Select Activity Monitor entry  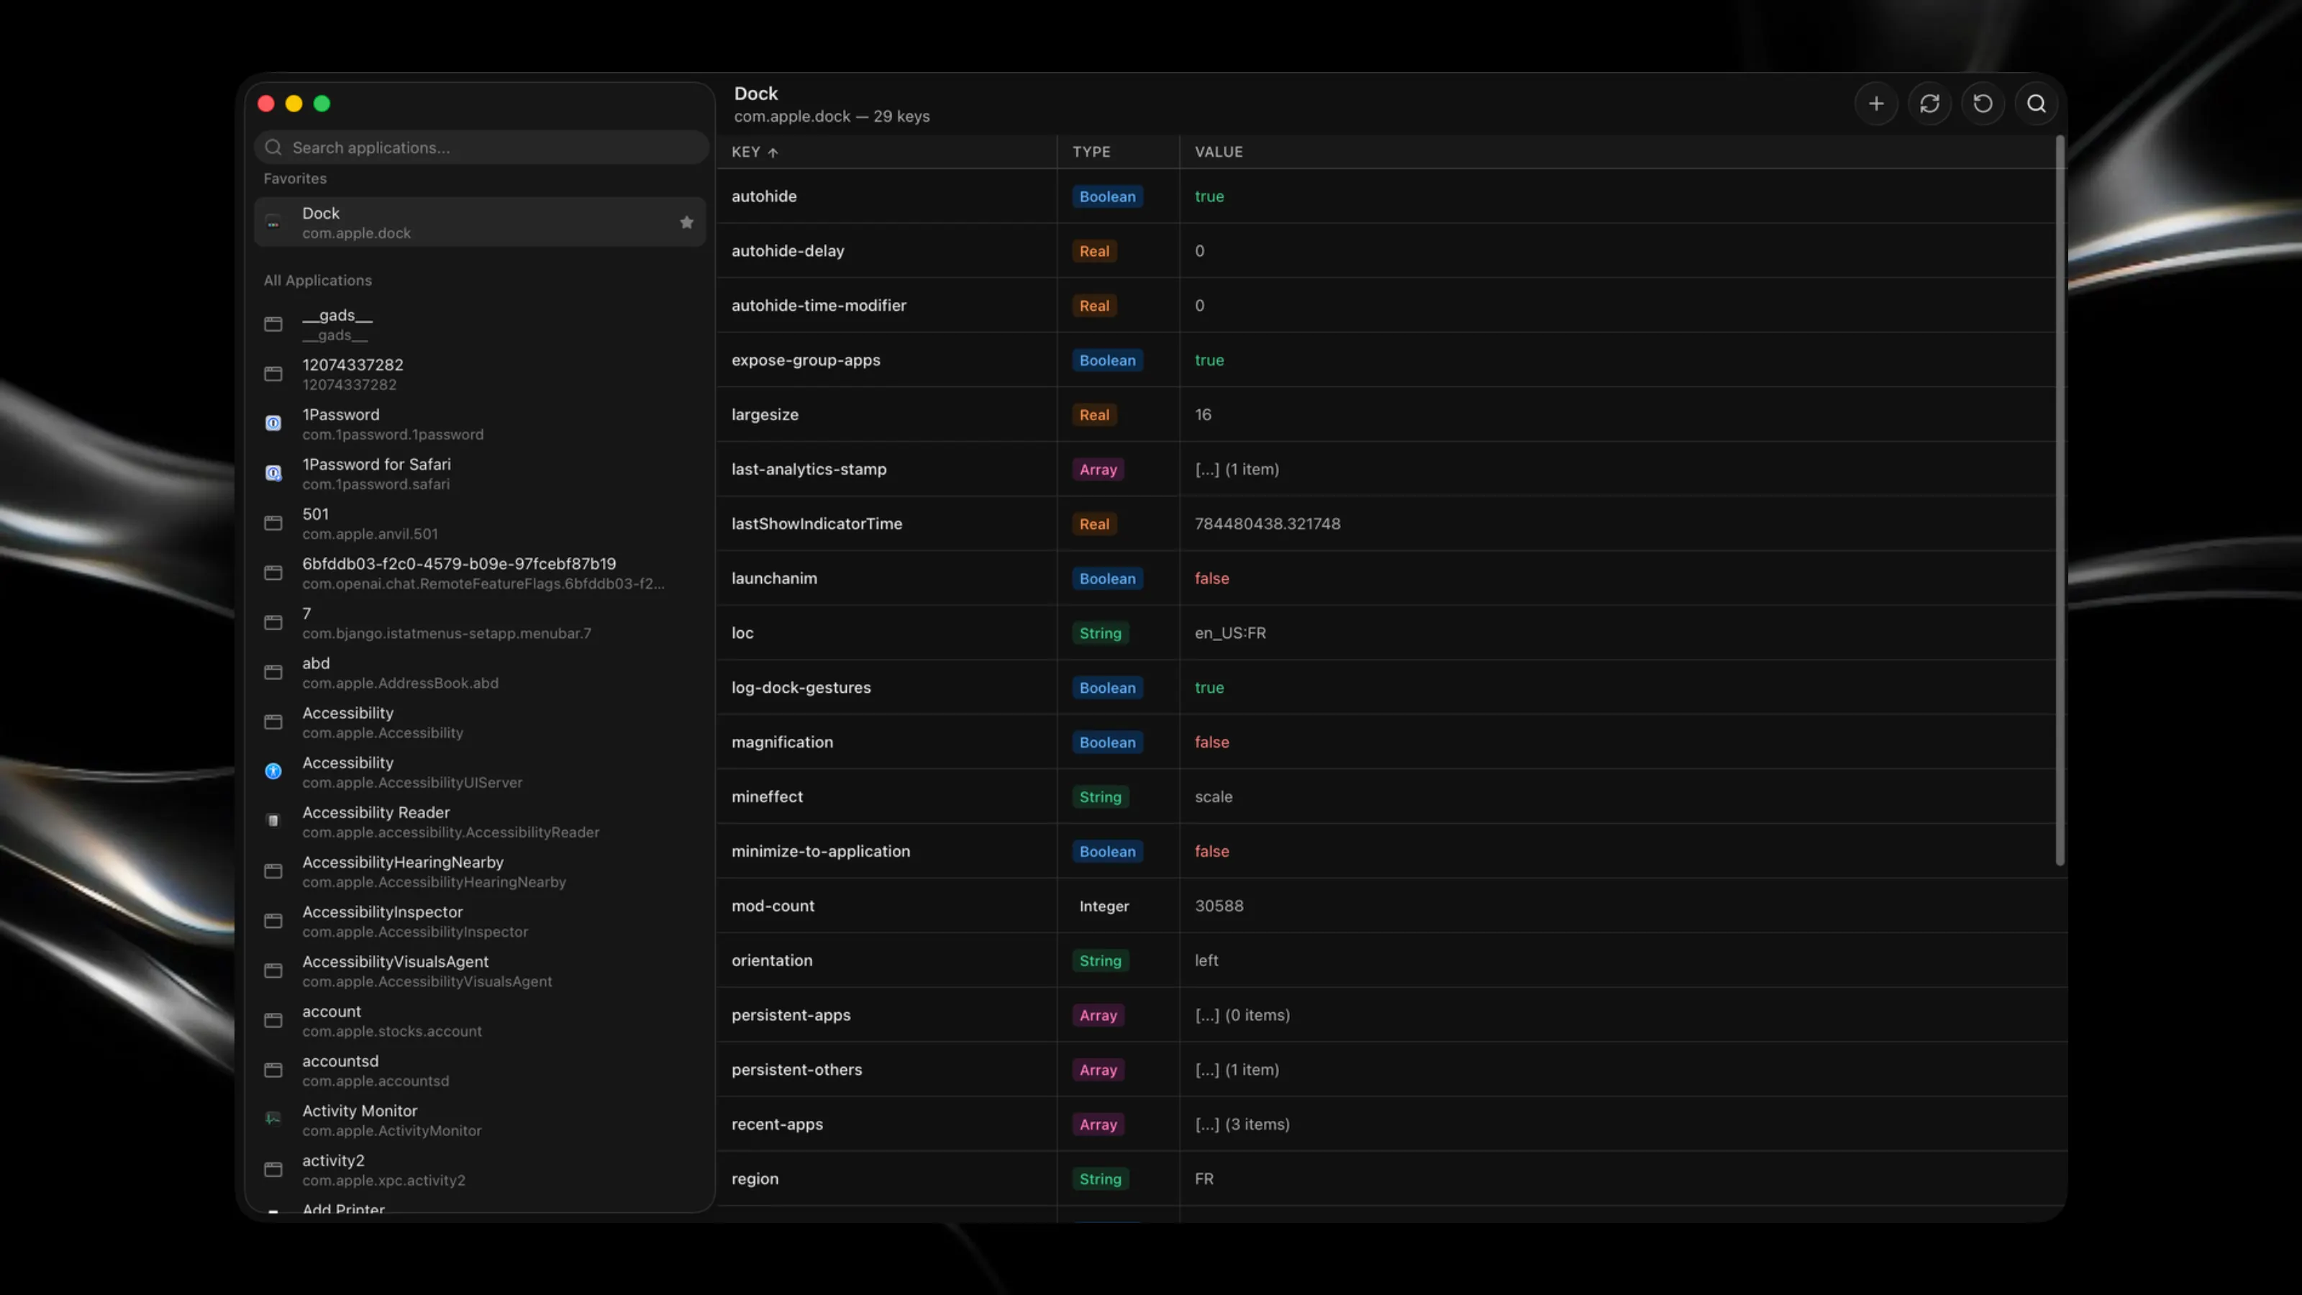[x=480, y=1120]
